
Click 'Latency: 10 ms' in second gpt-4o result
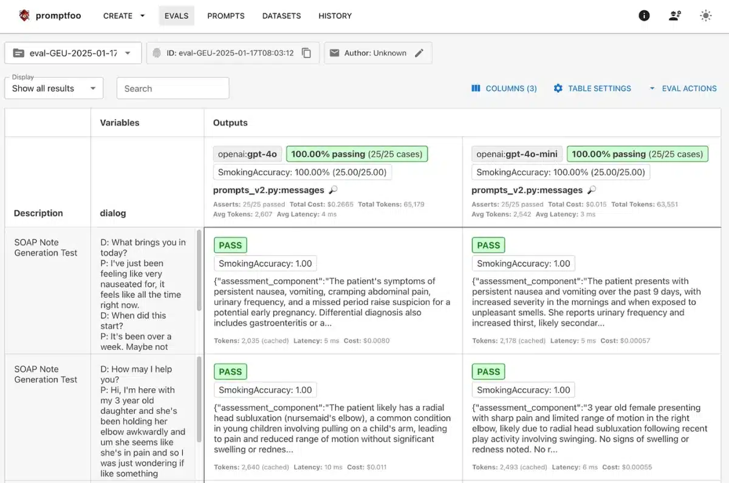[x=318, y=467]
